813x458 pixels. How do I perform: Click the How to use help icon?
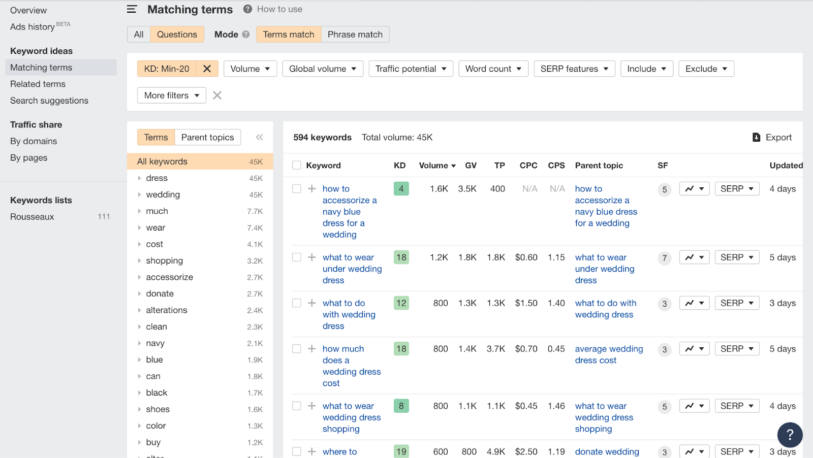click(x=247, y=9)
